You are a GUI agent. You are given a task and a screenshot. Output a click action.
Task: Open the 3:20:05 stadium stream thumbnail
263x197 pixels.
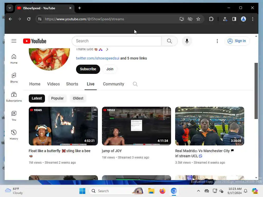(210, 126)
